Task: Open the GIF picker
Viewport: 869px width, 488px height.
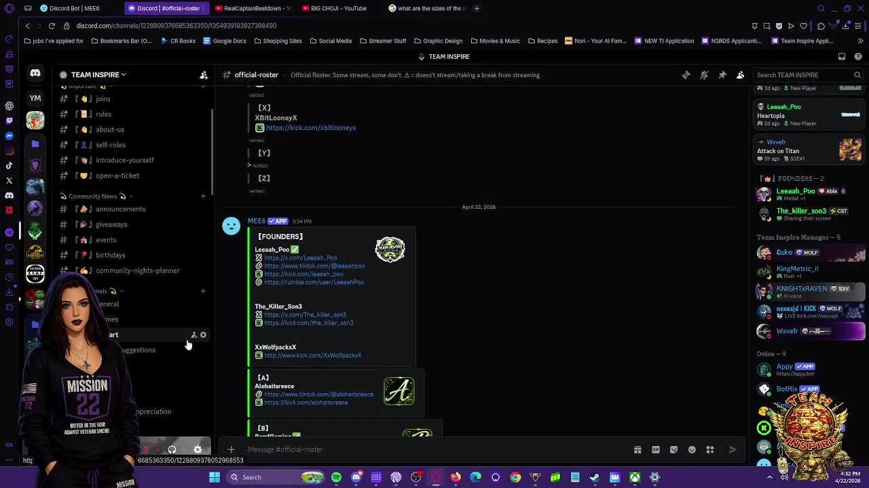Action: pos(656,449)
